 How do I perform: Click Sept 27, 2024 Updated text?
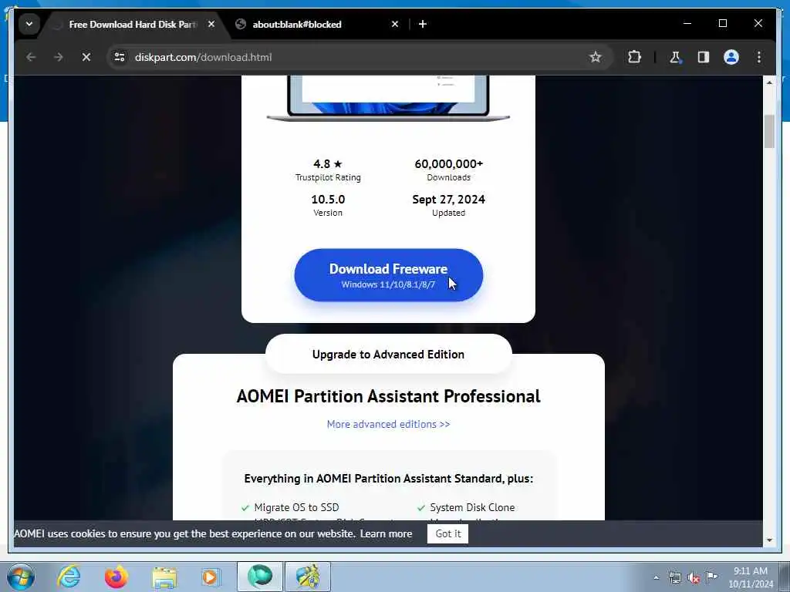tap(448, 205)
